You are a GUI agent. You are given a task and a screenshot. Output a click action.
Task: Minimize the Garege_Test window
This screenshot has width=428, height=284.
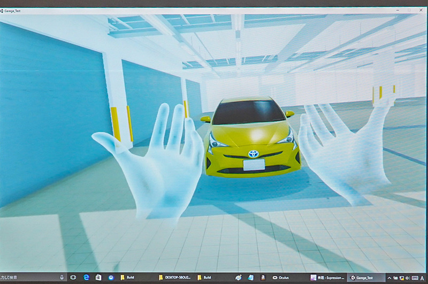(398, 10)
